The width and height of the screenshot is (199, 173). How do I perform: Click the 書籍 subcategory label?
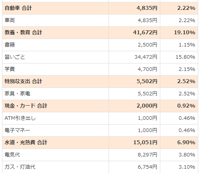click(x=9, y=45)
